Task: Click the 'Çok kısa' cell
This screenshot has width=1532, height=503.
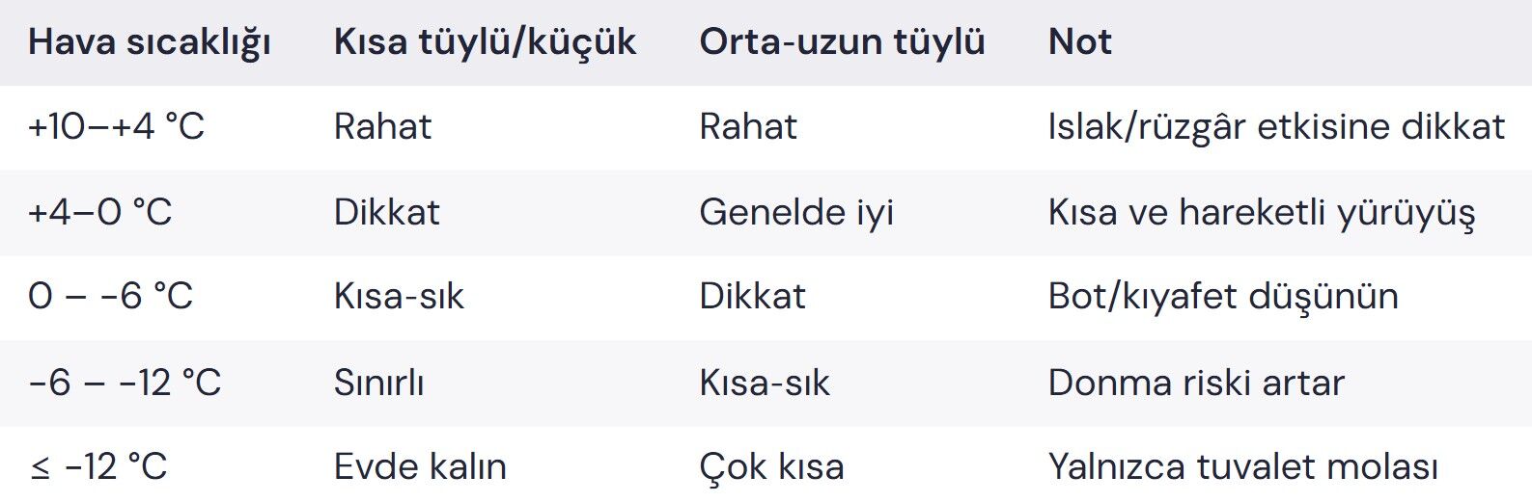Action: [771, 467]
